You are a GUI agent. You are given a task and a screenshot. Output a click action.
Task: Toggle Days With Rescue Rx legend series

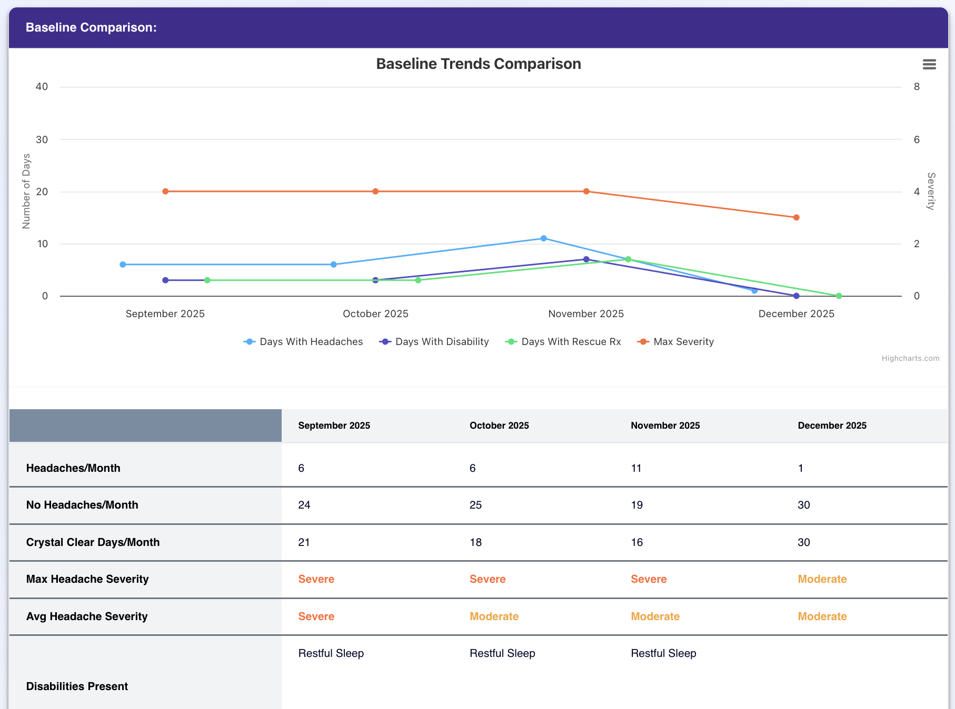point(563,342)
